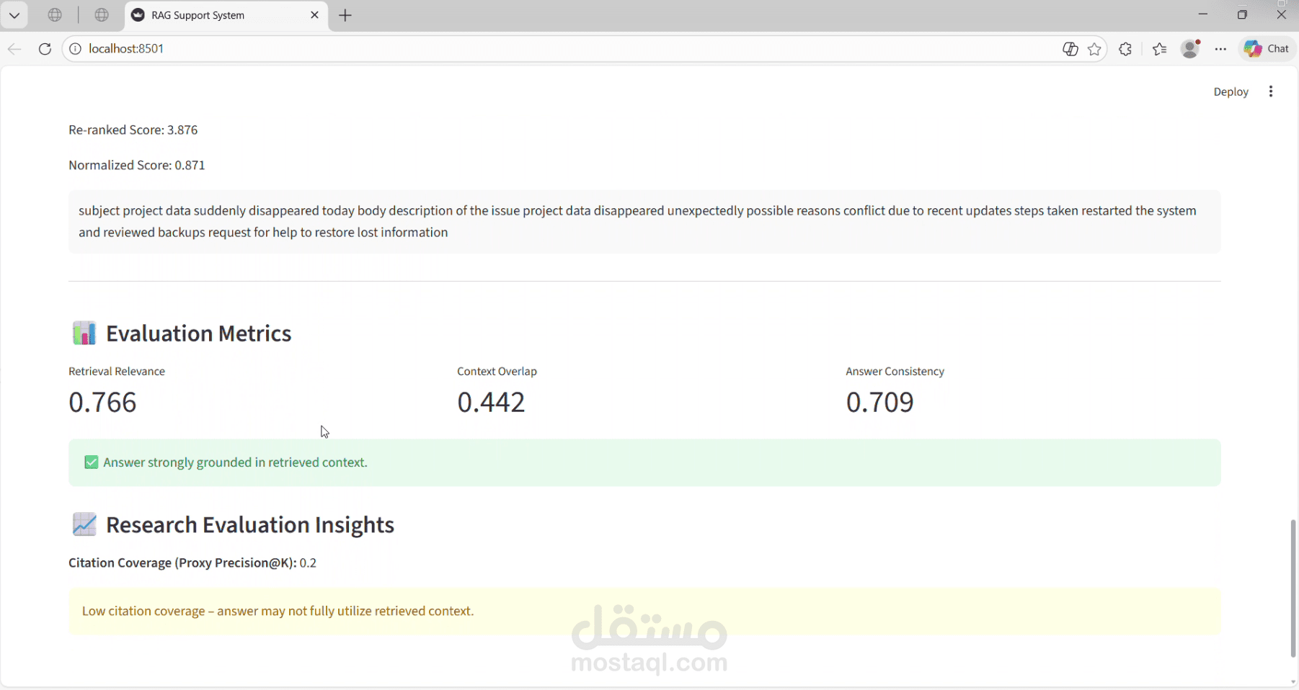Click the Answer strongly grounded message
The height and width of the screenshot is (690, 1299).
click(644, 462)
